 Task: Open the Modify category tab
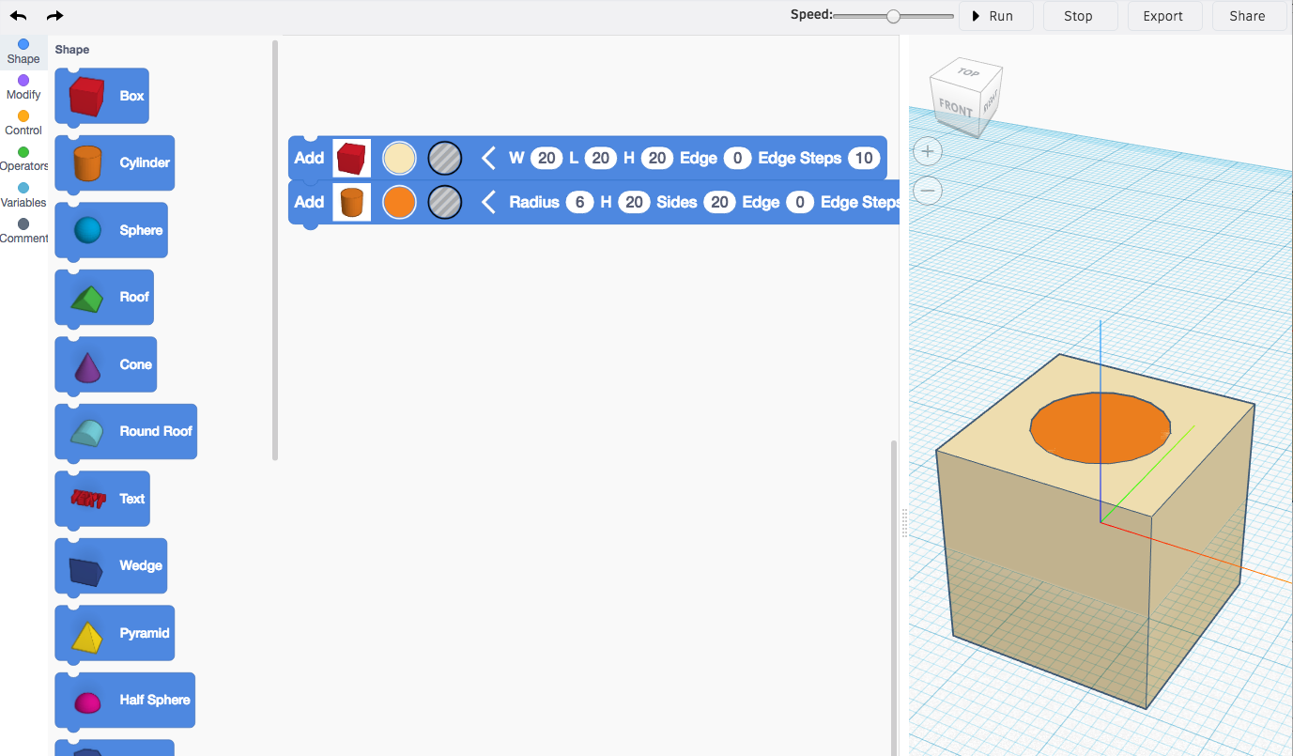tap(23, 87)
